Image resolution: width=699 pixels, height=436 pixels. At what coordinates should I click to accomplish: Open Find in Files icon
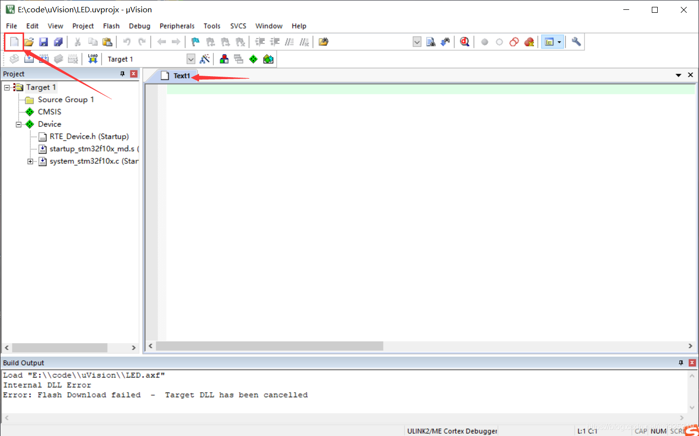pos(323,42)
